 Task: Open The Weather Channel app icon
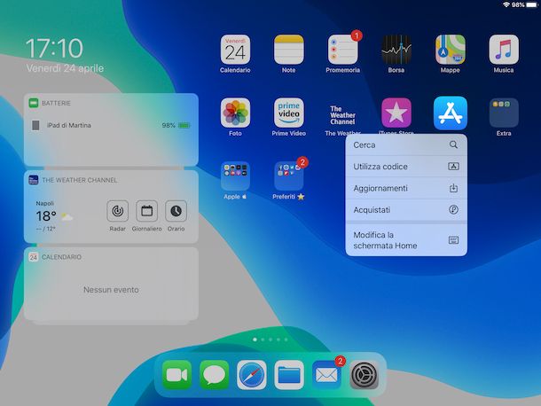342,115
